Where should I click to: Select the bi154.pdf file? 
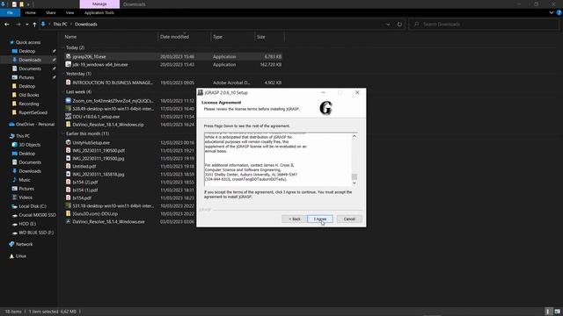click(82, 197)
